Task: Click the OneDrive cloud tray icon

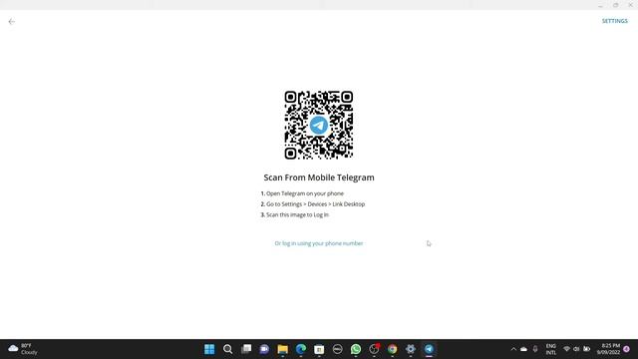Action: [x=523, y=349]
